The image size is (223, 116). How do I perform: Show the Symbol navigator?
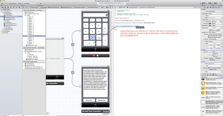point(5,7)
